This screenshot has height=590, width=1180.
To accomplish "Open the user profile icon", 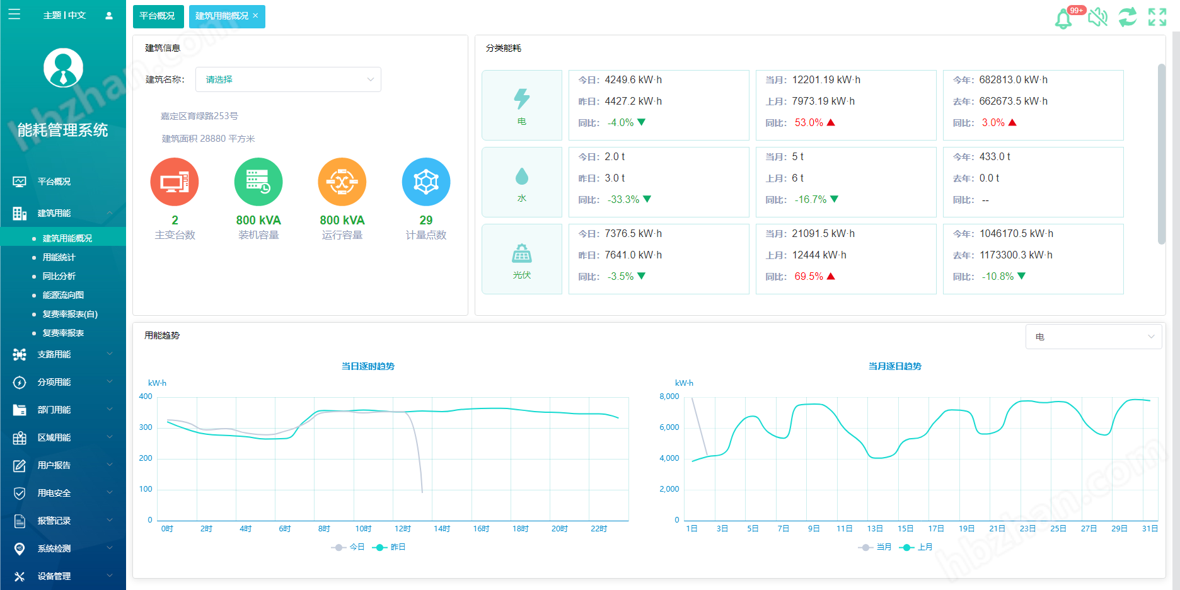I will 109,16.
